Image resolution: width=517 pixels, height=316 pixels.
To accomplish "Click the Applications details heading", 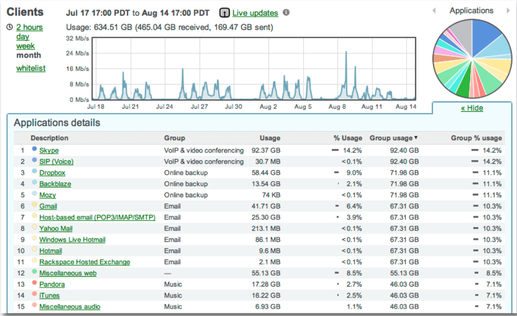I will pos(57,123).
